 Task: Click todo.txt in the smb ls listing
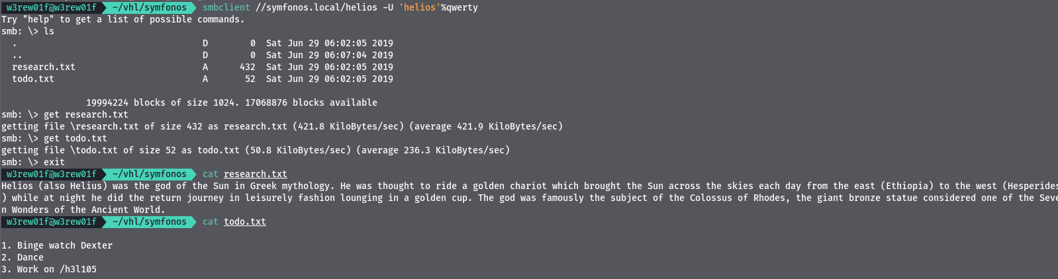pyautogui.click(x=33, y=79)
